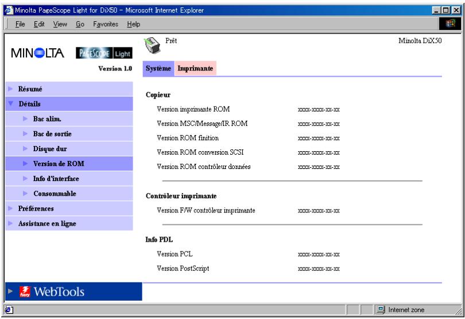465x319 pixels.
Task: Click Version F/W contrôleur imprimante label
Action: (206, 210)
